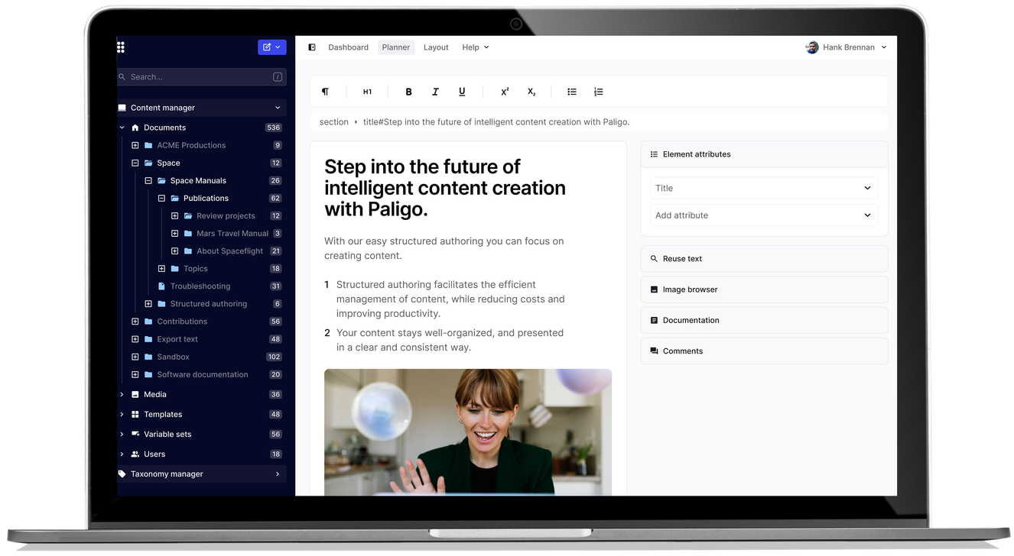Click the 'section' breadcrumb element
Screen dimensions: 1014x556
point(333,122)
